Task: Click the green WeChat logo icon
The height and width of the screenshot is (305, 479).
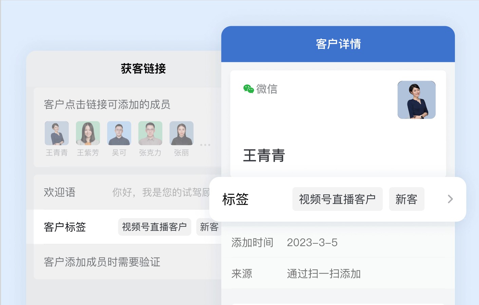Action: (249, 89)
